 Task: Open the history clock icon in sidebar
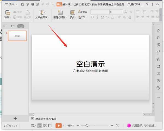(158, 81)
